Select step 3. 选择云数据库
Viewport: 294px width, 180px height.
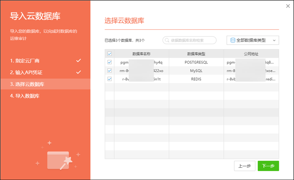[27, 84]
